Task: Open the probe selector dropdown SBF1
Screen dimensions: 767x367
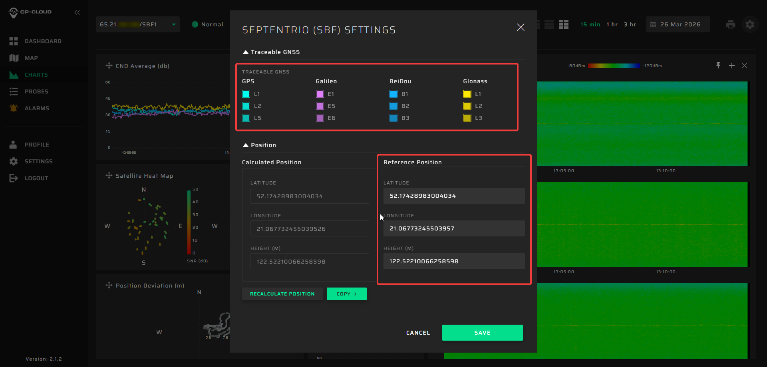Action: point(138,24)
